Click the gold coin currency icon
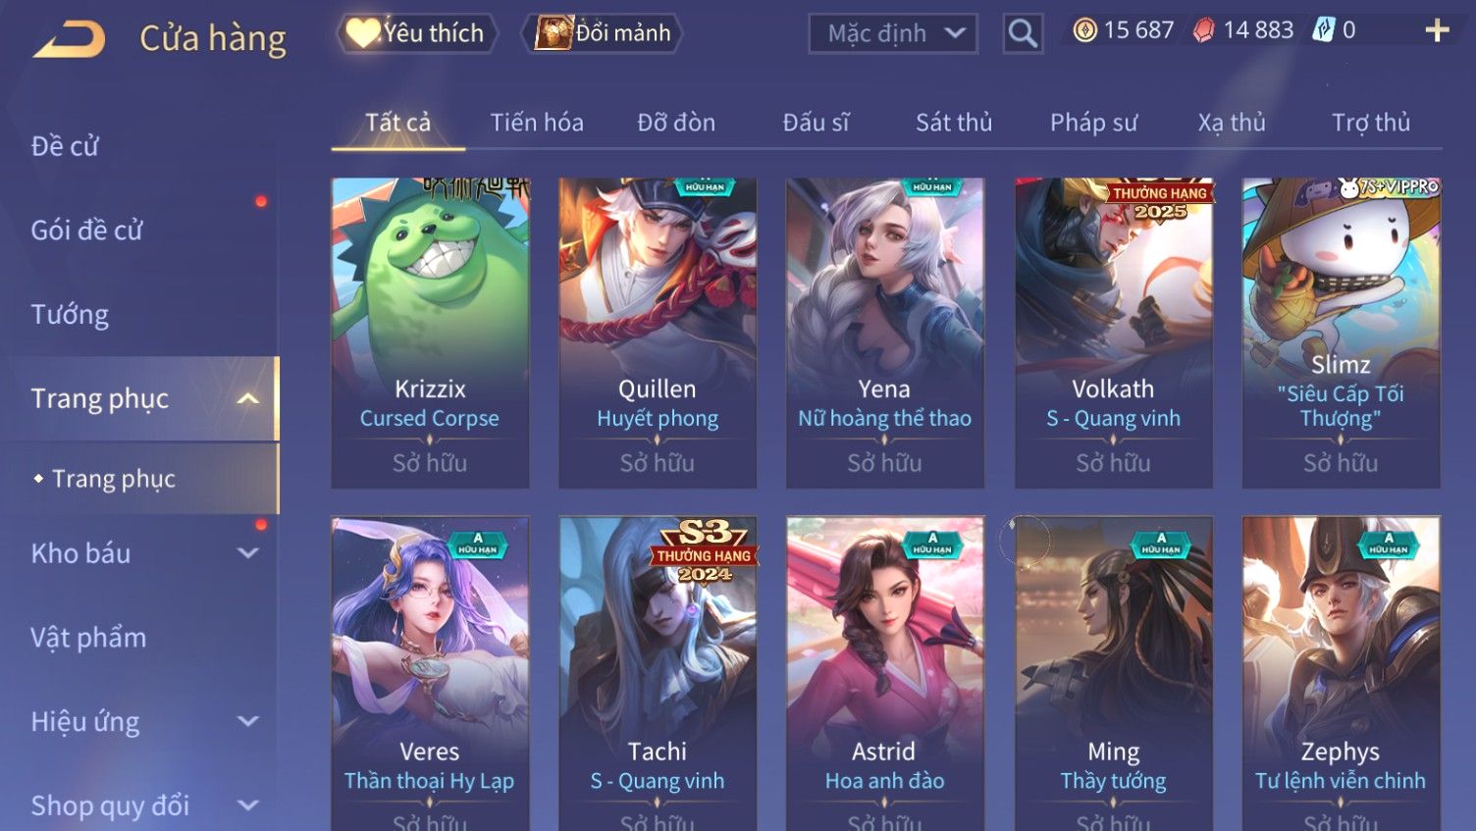The image size is (1476, 831). pos(1084,30)
